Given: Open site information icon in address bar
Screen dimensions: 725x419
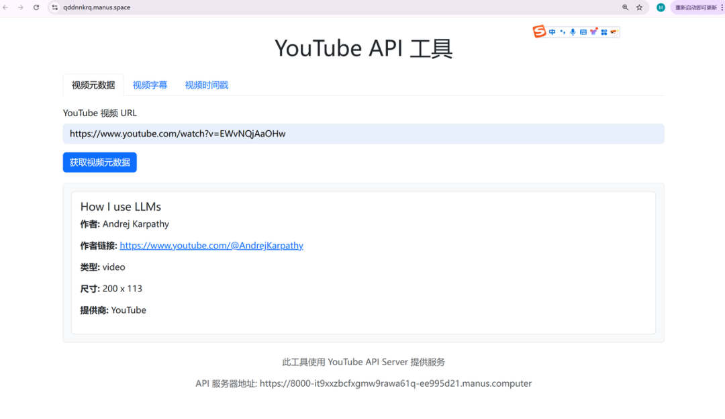Looking at the screenshot, I should [55, 7].
